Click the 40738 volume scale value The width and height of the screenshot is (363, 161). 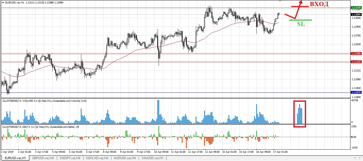point(355,101)
